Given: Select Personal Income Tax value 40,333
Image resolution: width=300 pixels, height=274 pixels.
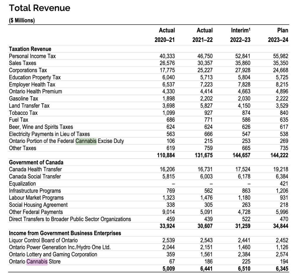Looking at the screenshot, I should click(167, 56).
